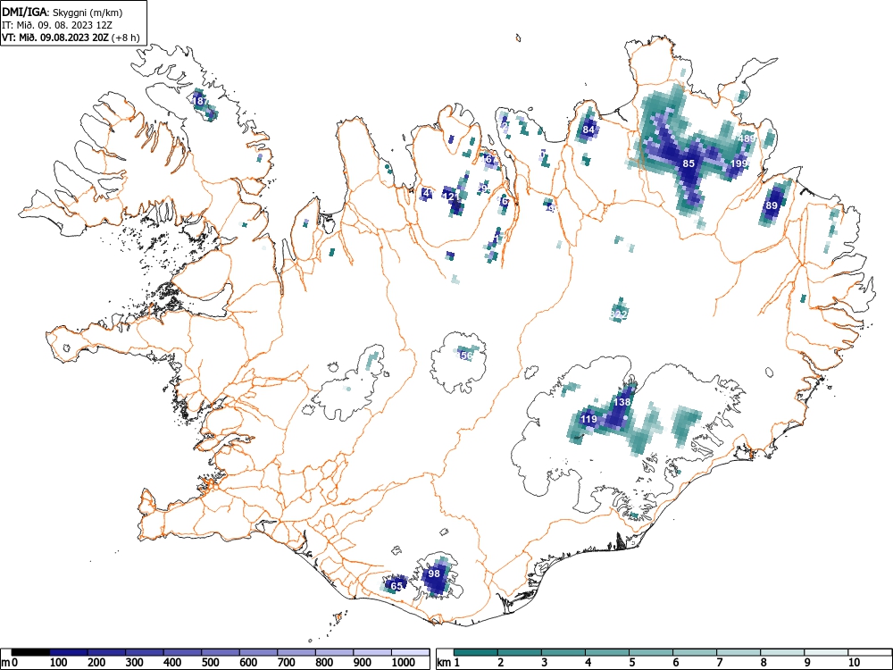Click the 100–200 m dark blue legend swatch

[69, 652]
